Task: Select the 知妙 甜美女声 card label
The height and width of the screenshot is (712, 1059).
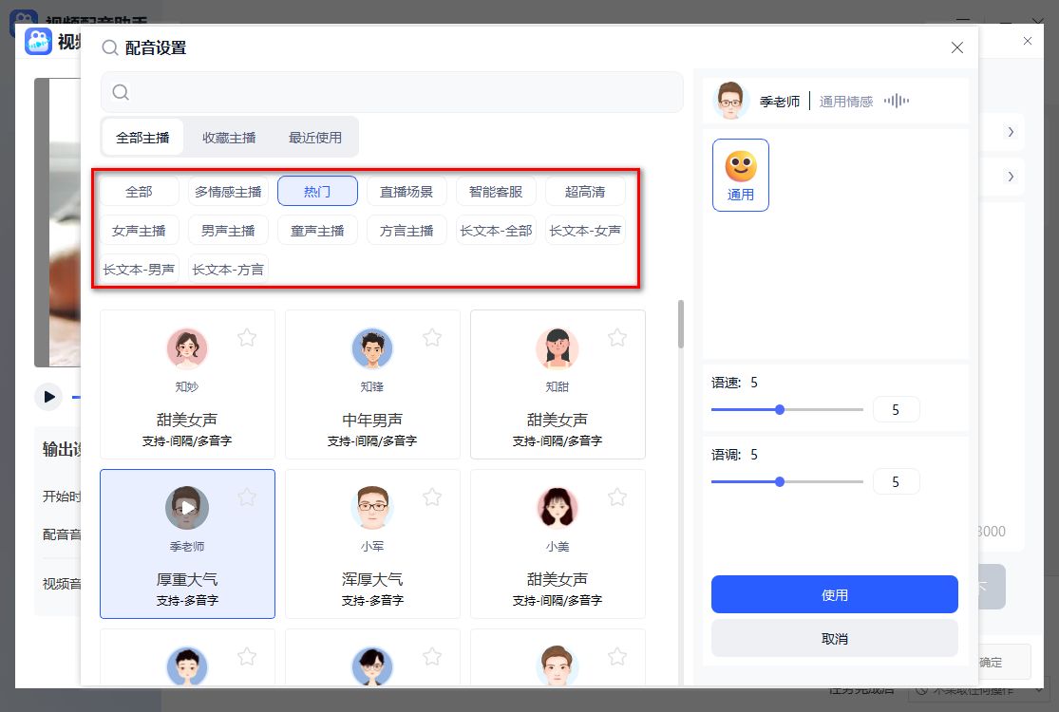Action: (x=187, y=420)
